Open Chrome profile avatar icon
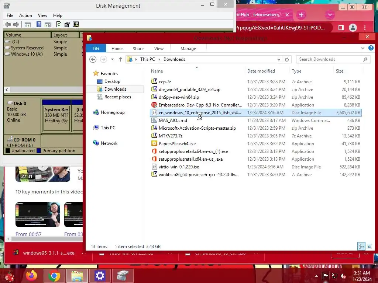 click(353, 28)
